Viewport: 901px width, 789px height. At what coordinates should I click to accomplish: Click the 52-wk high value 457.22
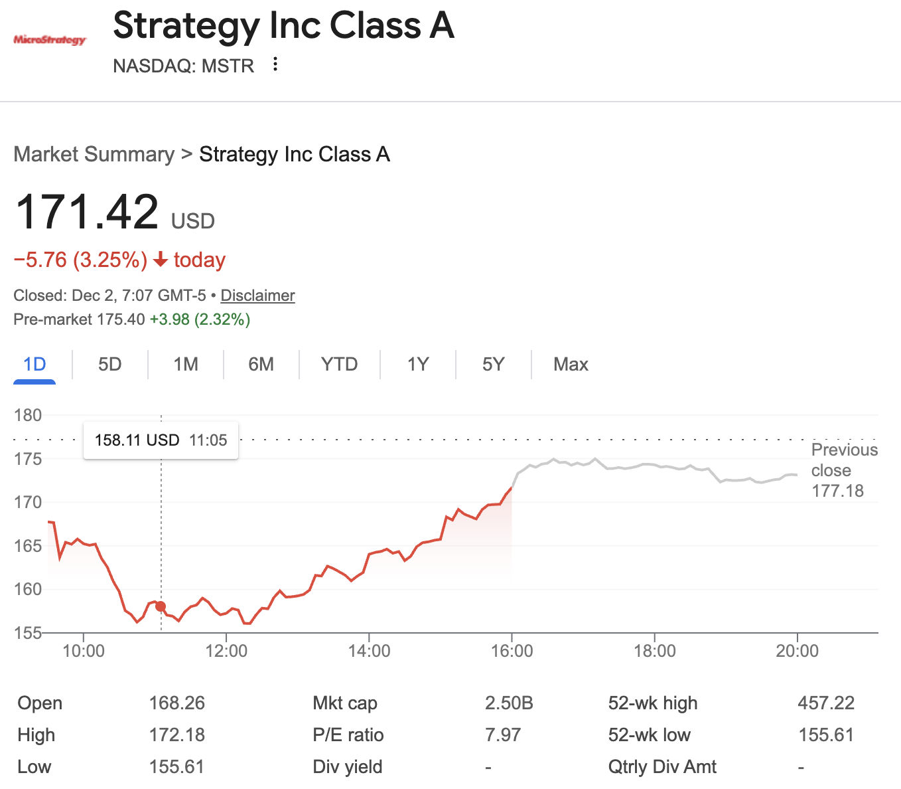tap(827, 703)
